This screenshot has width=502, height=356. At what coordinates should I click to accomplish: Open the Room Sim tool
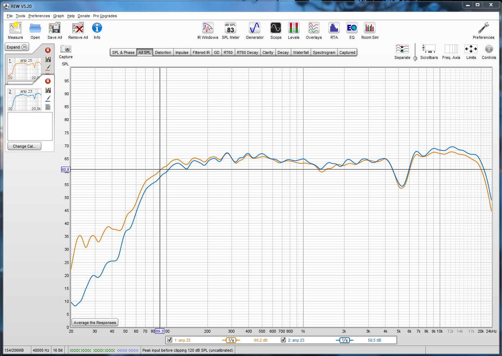click(x=370, y=30)
